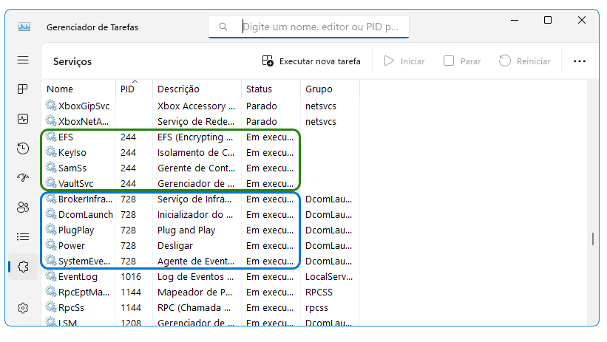Click the Reiniciar service button
The width and height of the screenshot is (607, 342).
click(x=525, y=61)
